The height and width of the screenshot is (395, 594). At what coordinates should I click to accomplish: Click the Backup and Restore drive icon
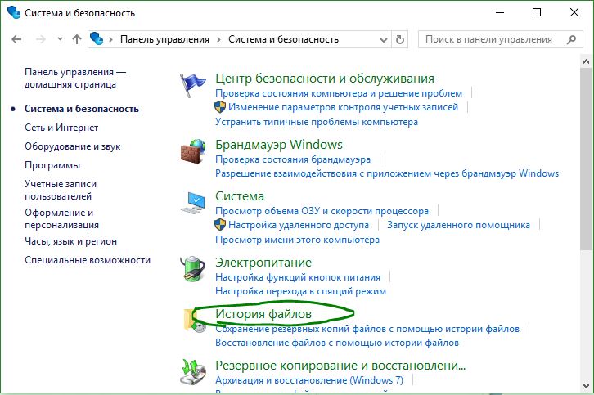pos(193,372)
